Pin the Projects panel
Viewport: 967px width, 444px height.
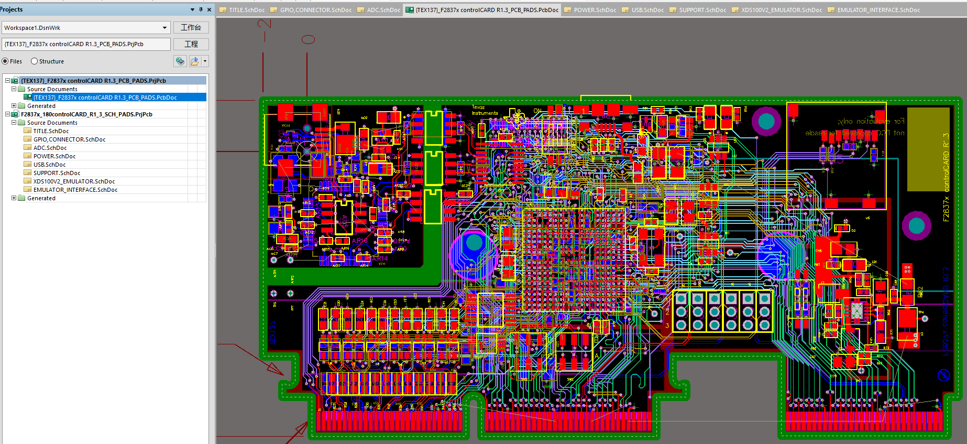coord(201,9)
